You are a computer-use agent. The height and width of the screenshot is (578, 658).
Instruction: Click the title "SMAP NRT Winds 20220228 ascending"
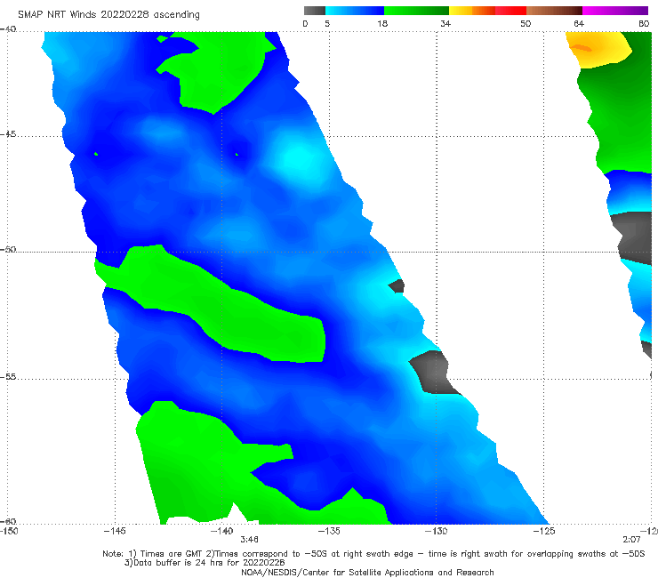(x=108, y=14)
